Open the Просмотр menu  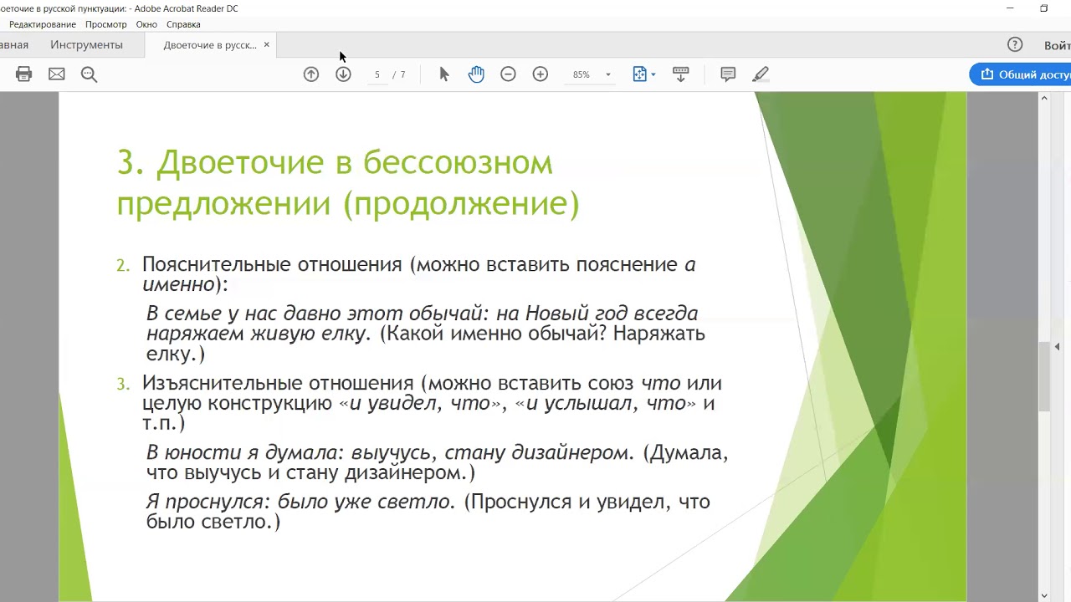coord(106,24)
